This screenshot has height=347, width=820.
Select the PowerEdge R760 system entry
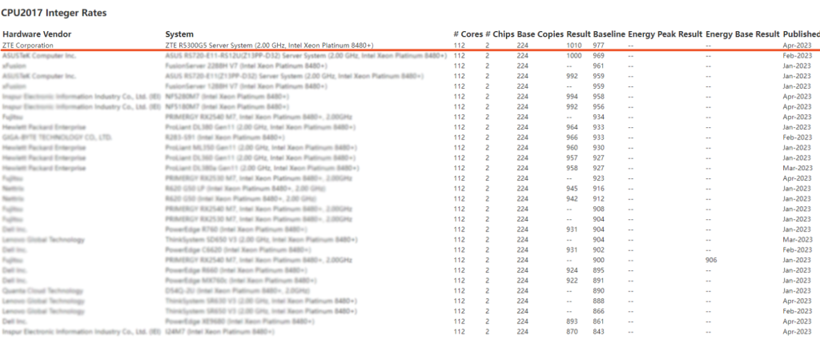[236, 229]
